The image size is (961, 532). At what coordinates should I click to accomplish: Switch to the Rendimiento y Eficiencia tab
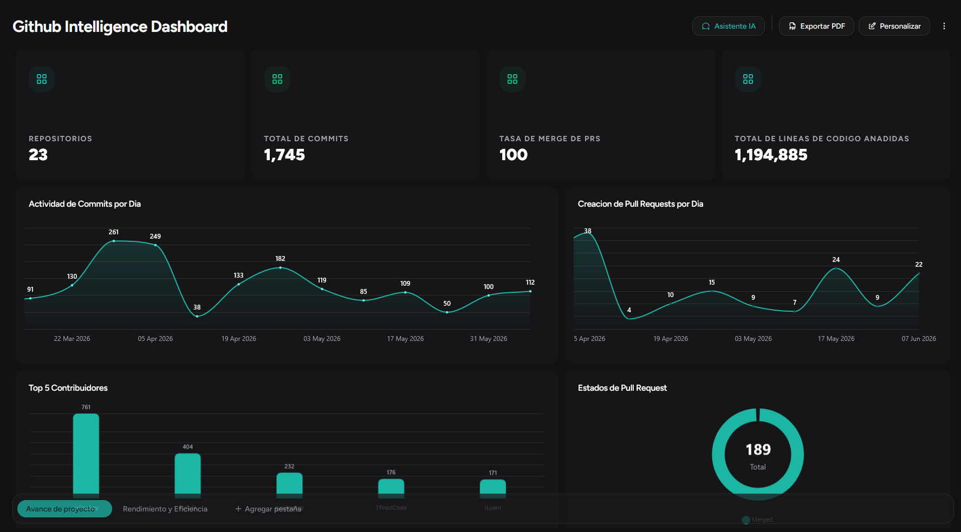(x=165, y=509)
